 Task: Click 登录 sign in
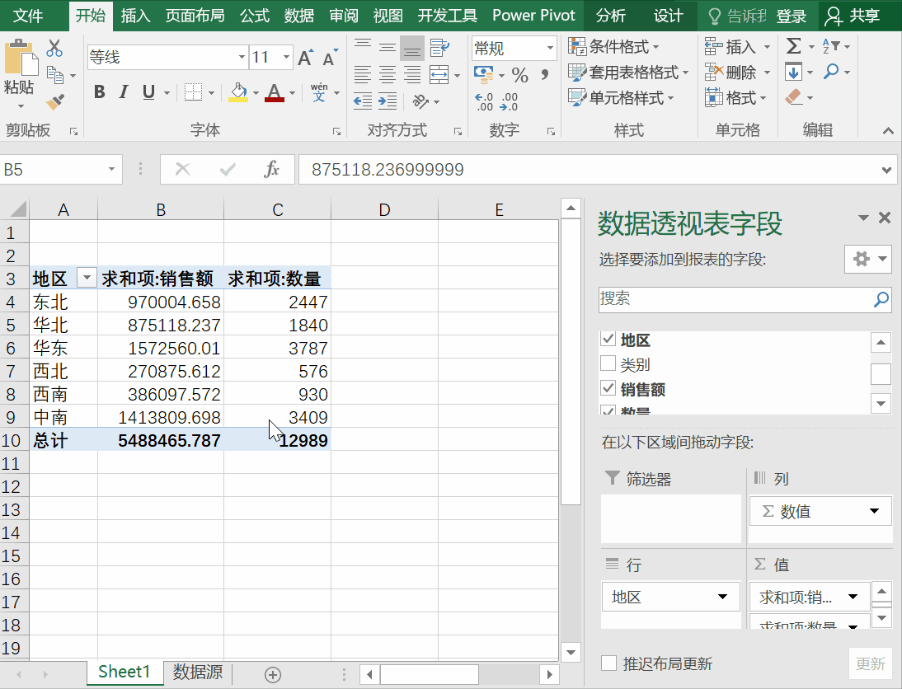coord(791,16)
